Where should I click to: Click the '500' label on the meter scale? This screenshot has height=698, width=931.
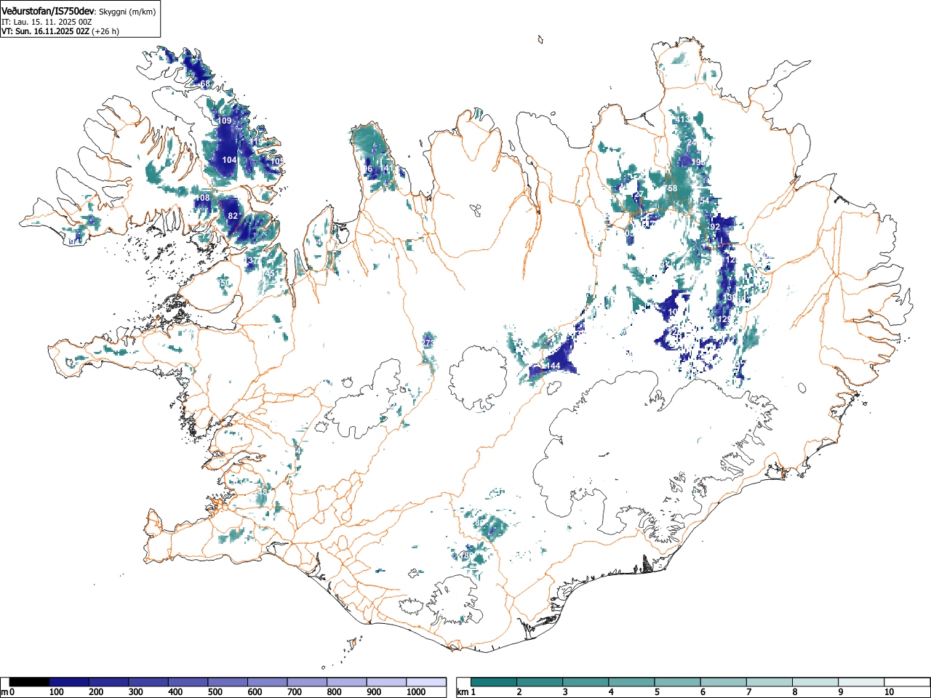click(215, 692)
